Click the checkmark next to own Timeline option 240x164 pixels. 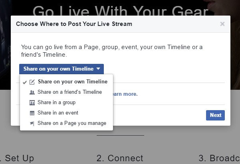point(25,82)
